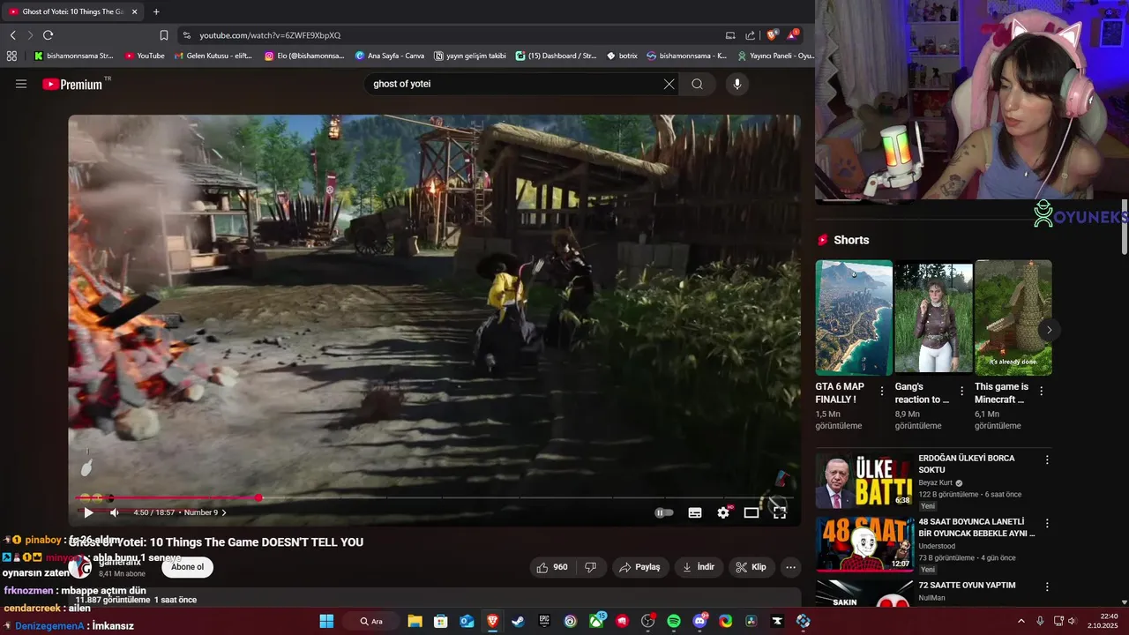Open the 'botrix' bookmark
This screenshot has width=1129, height=635.
coord(622,56)
